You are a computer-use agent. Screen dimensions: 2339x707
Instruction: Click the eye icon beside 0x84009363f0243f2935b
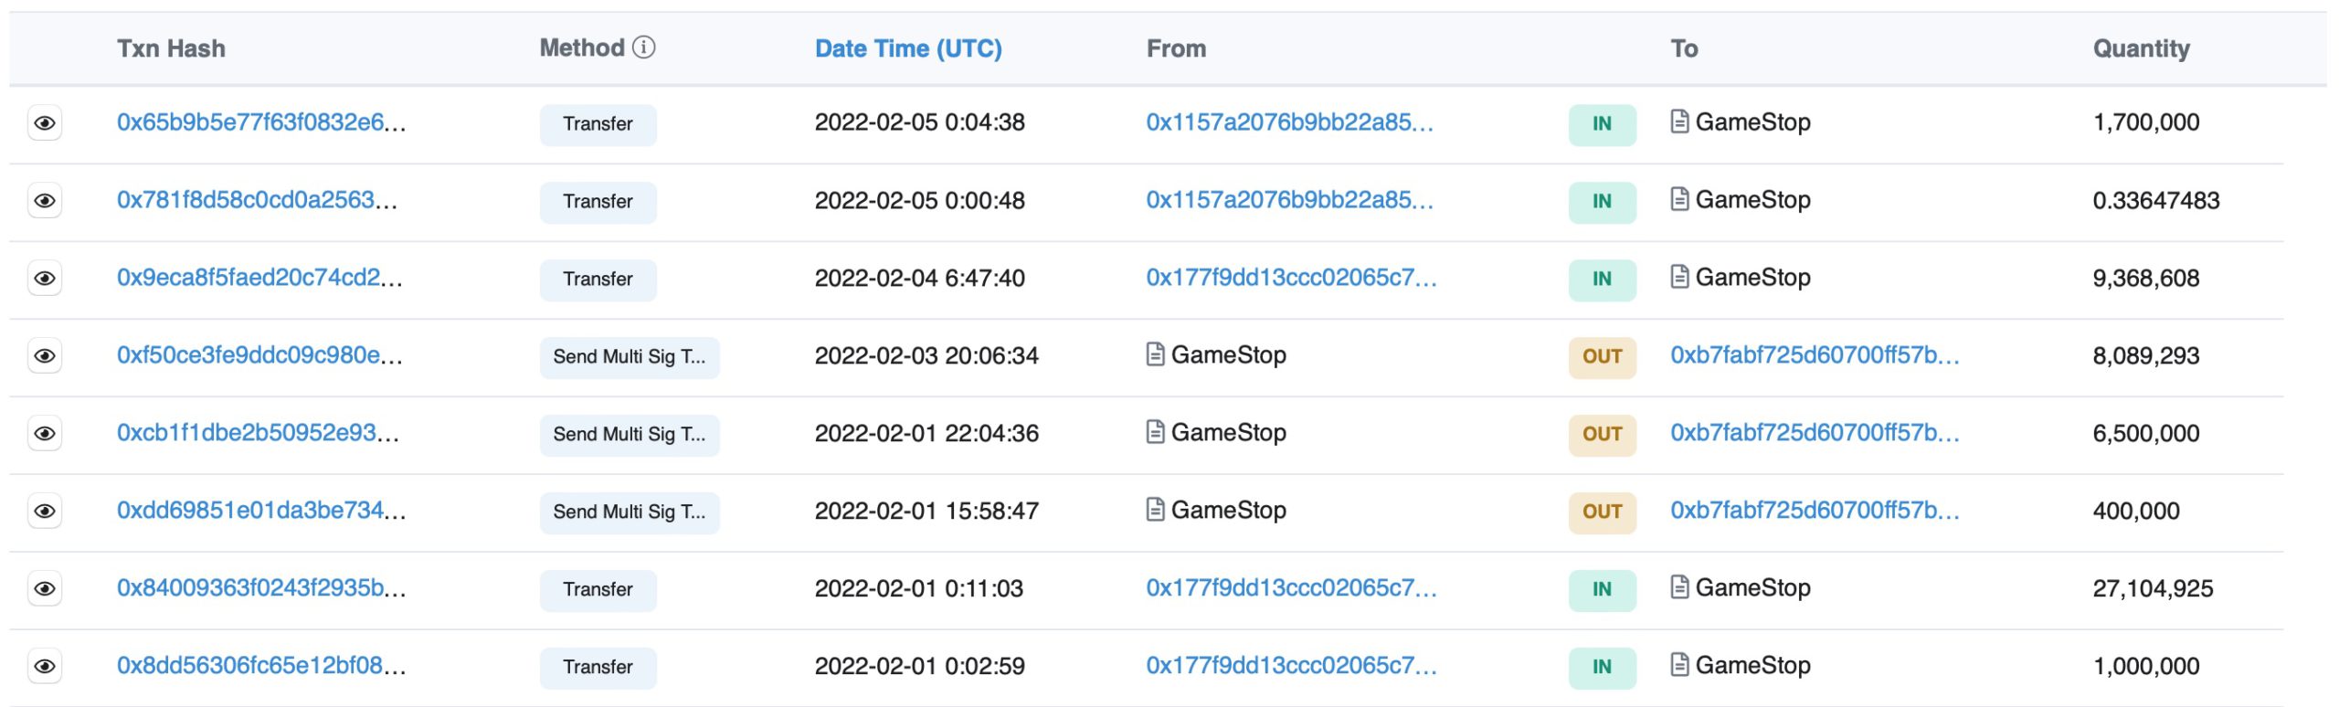coord(45,589)
